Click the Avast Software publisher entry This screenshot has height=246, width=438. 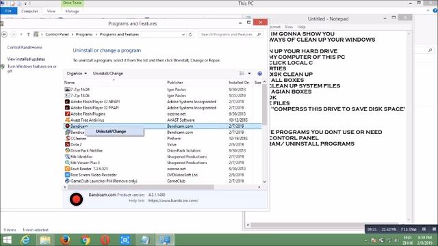pos(181,120)
